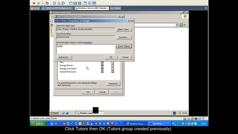Screen dimensions: 238x134
Task: Toggle the Allow checkbox for Print
Action: click(102, 62)
